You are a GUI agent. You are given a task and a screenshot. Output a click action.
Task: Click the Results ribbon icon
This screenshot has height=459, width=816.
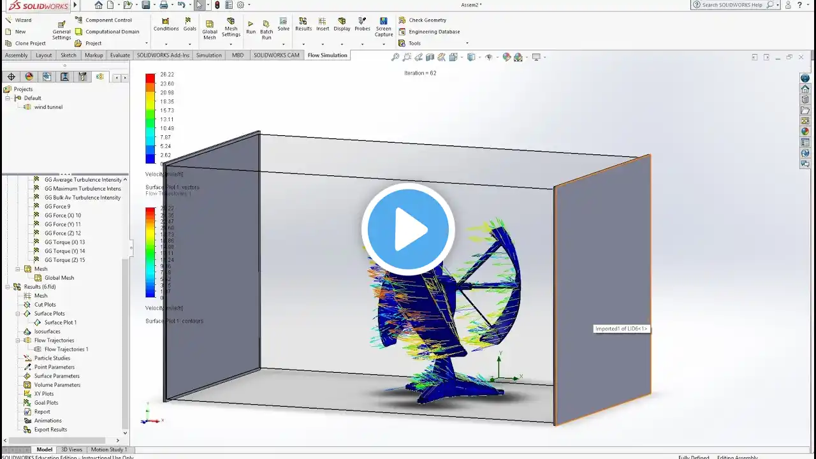pos(303,20)
